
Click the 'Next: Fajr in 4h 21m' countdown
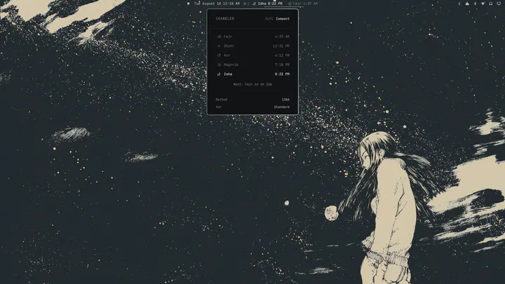[x=252, y=84]
